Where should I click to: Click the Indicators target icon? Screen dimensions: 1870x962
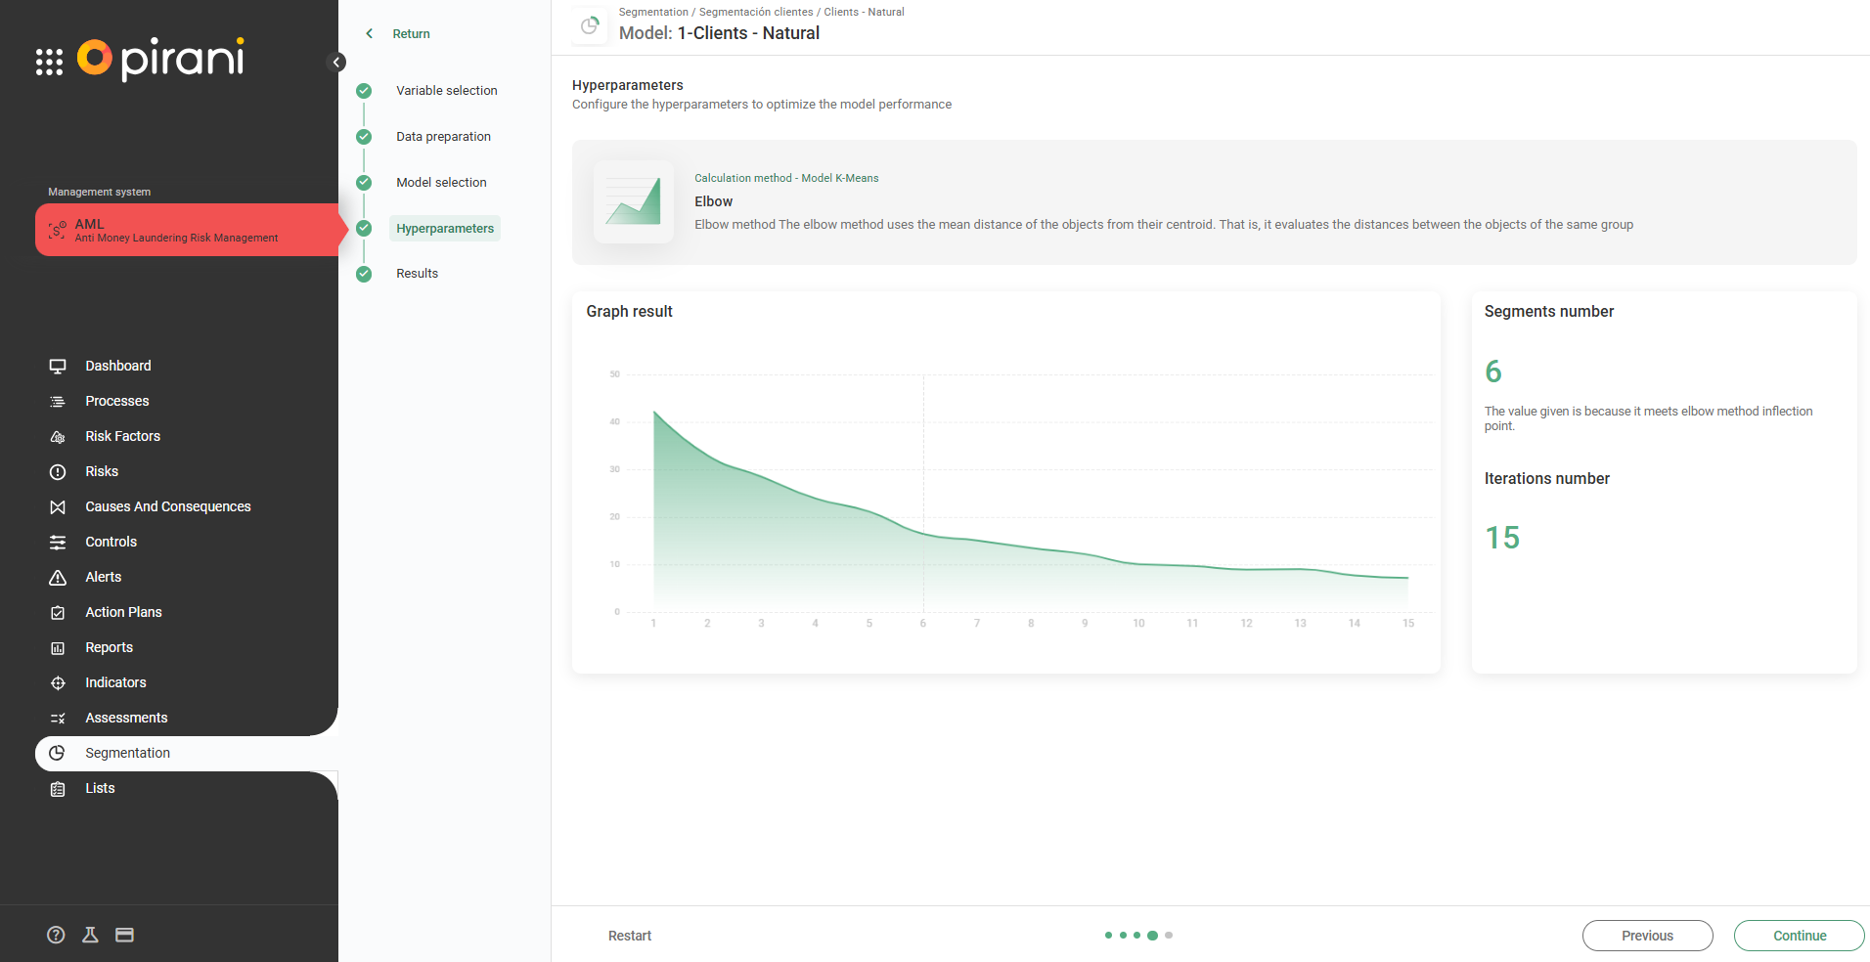[x=58, y=683]
